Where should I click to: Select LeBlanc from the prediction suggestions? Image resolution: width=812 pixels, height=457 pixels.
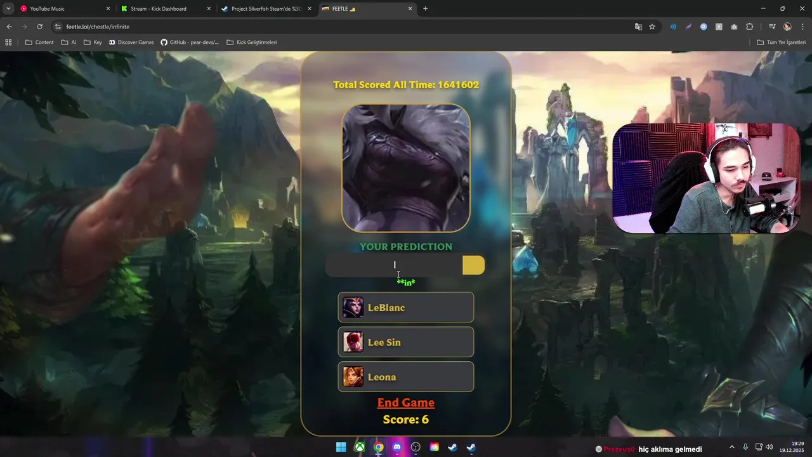pos(406,308)
